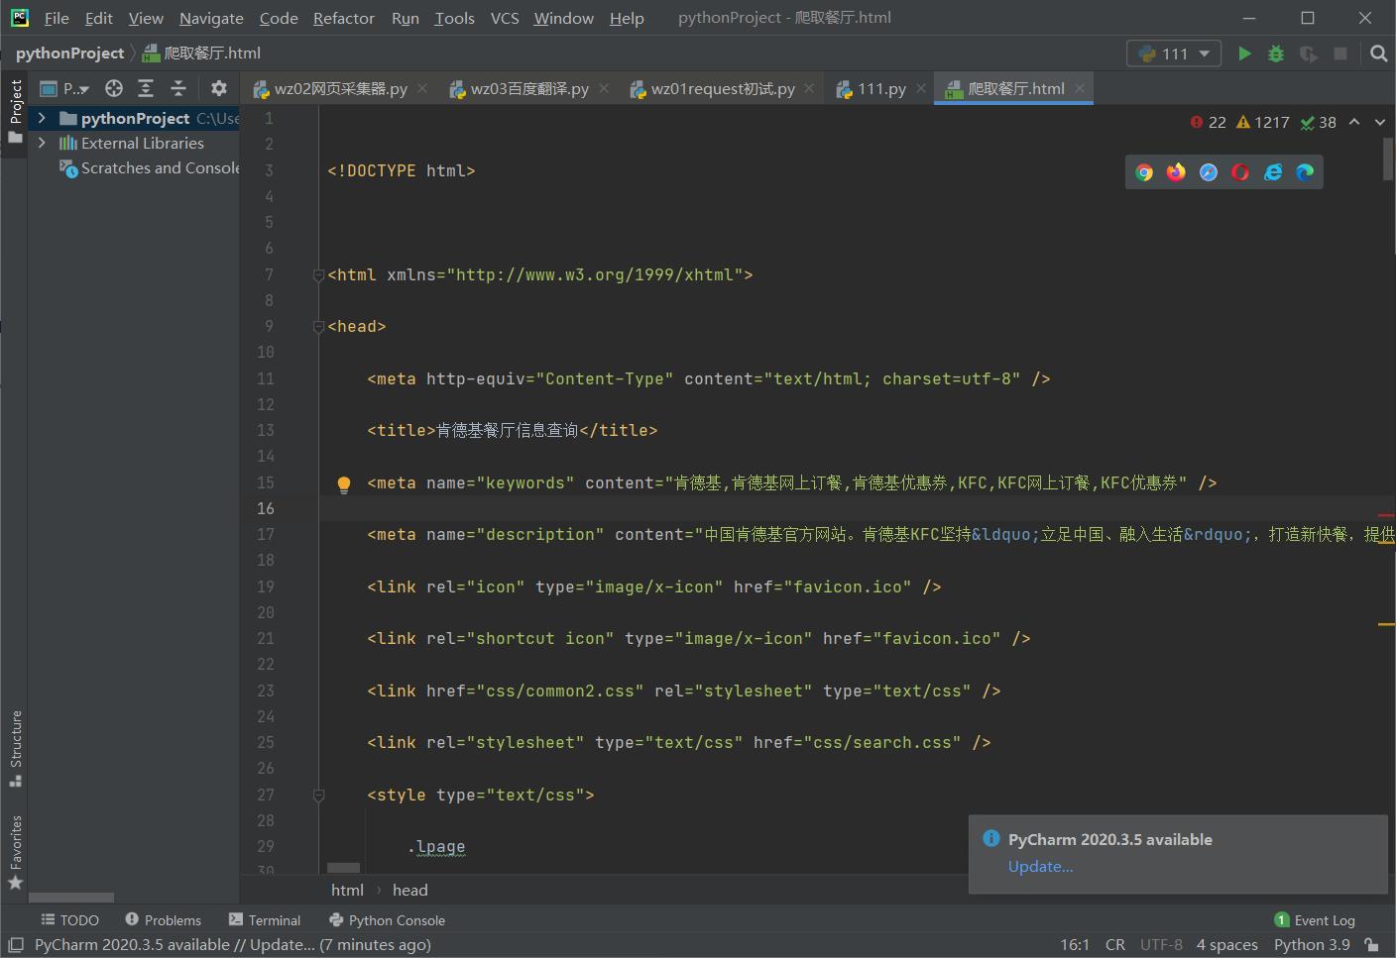The image size is (1396, 958).
Task: Click the head breadcrumb item
Action: [x=409, y=890]
